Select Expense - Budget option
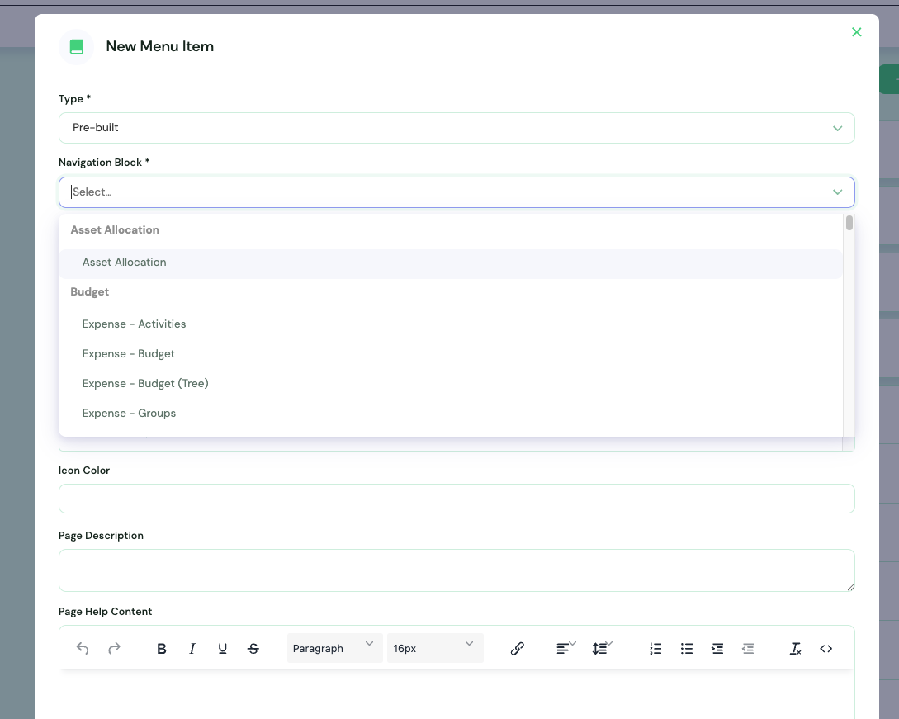Screen dimensions: 899x719 451,354
